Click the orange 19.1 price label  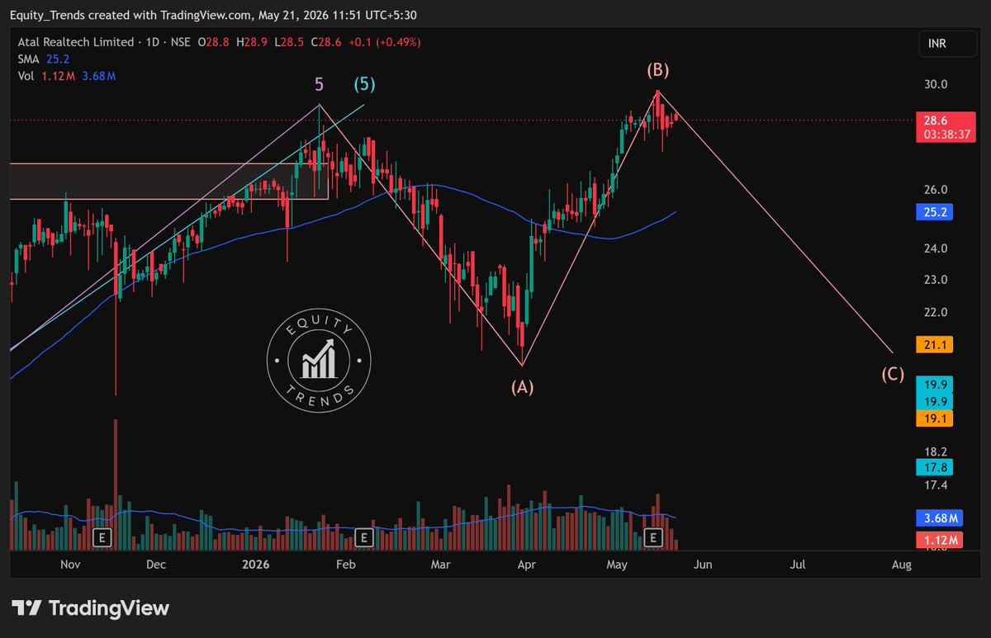click(x=936, y=418)
